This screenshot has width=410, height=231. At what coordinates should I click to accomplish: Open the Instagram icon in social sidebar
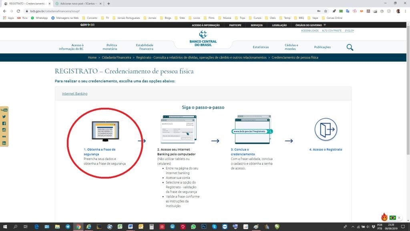(x=4, y=130)
